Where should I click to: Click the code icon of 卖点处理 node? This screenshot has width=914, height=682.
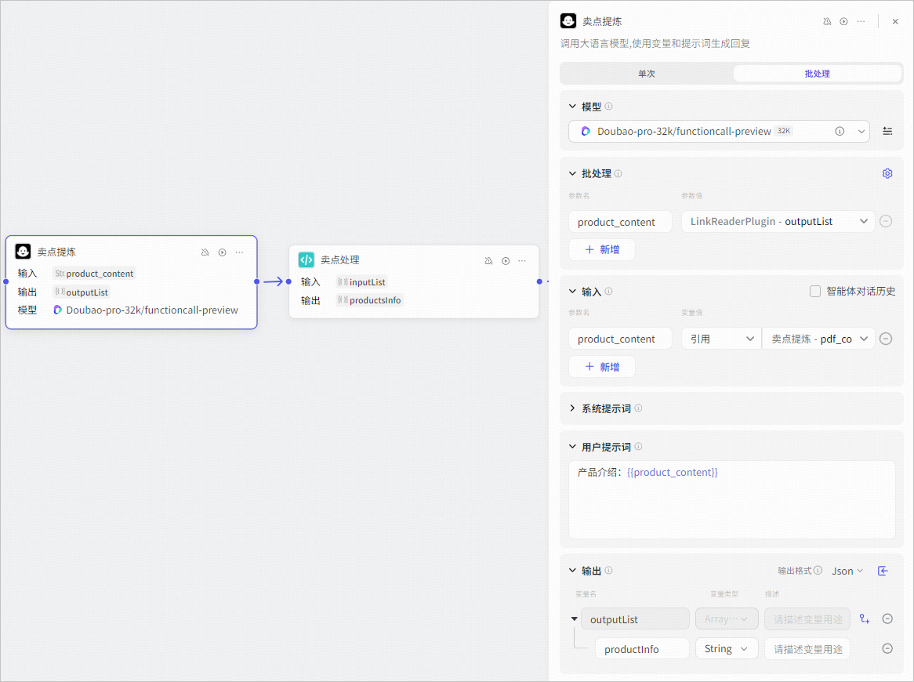306,260
